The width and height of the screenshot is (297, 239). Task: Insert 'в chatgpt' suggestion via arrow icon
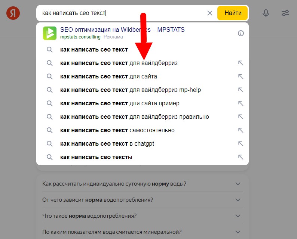(241, 144)
